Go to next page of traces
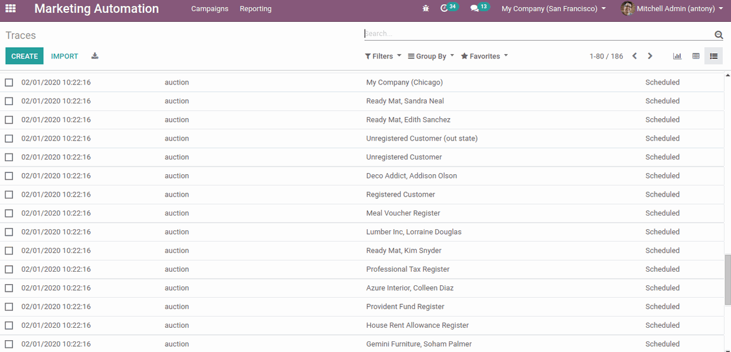Screen dimensions: 731x352 pos(650,56)
